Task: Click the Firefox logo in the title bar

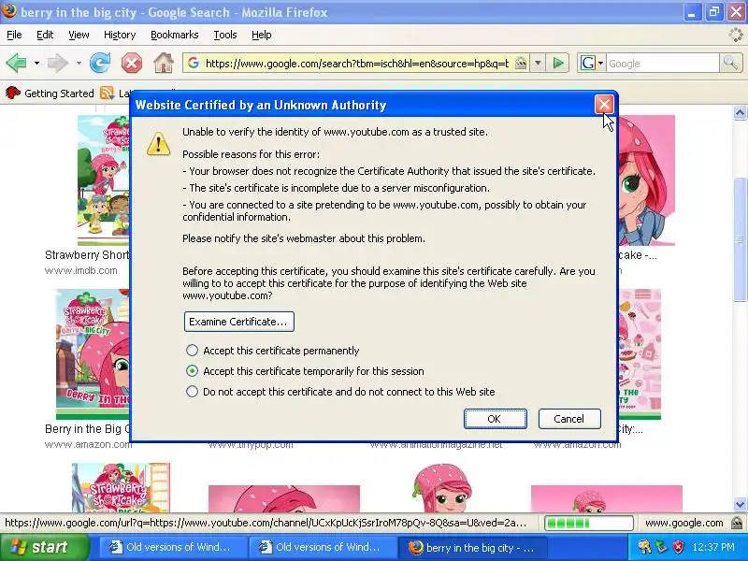Action: click(9, 10)
